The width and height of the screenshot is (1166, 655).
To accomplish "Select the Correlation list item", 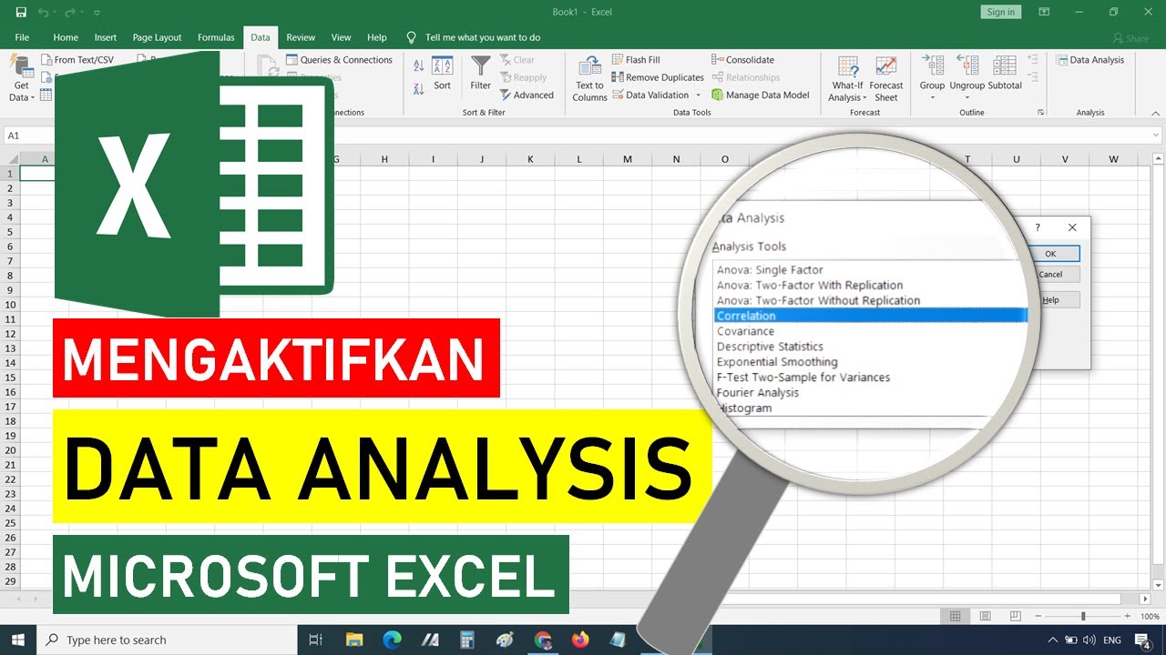I will click(x=871, y=316).
